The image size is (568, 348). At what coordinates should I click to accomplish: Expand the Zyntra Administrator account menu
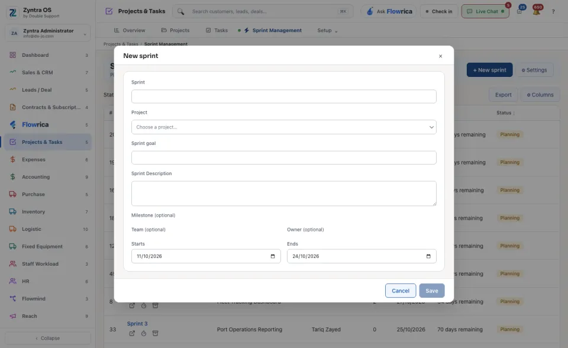tap(48, 33)
